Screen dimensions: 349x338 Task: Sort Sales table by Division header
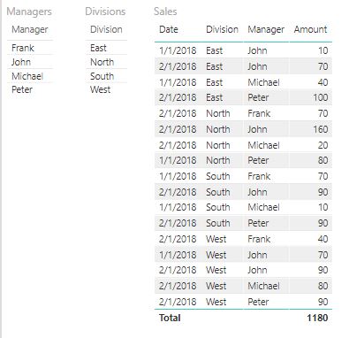tap(222, 29)
